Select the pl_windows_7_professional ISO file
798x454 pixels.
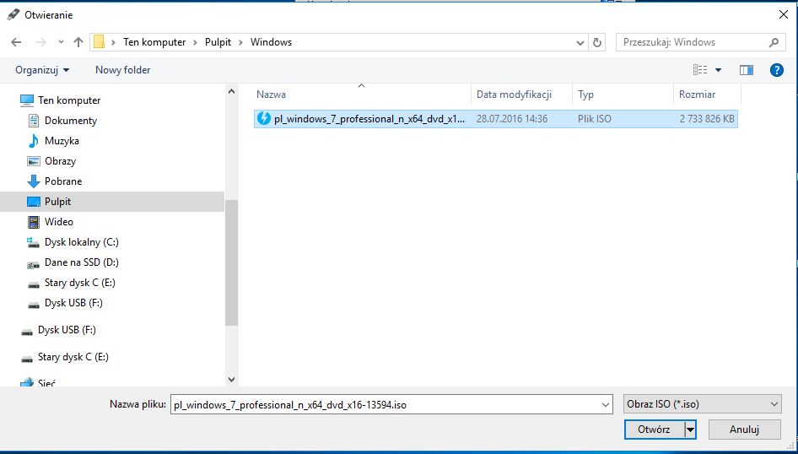coord(496,119)
